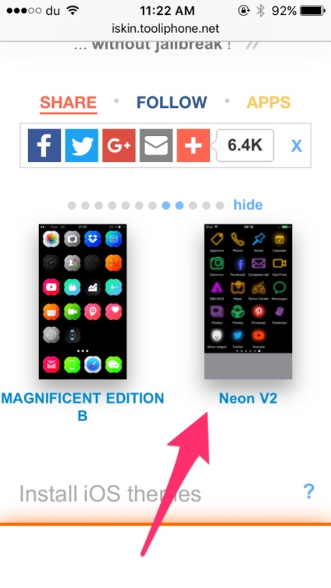Select the SHARE tab
Screen dimensions: 331x588
pyautogui.click(x=69, y=102)
